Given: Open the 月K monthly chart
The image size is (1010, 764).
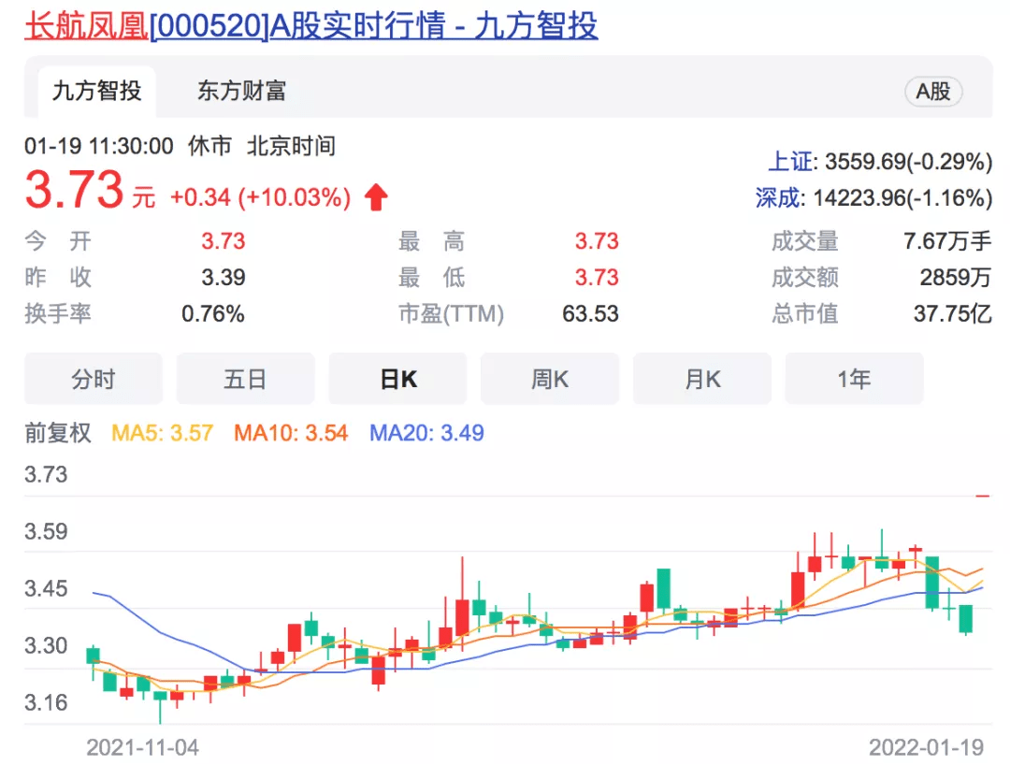Looking at the screenshot, I should pyautogui.click(x=702, y=379).
